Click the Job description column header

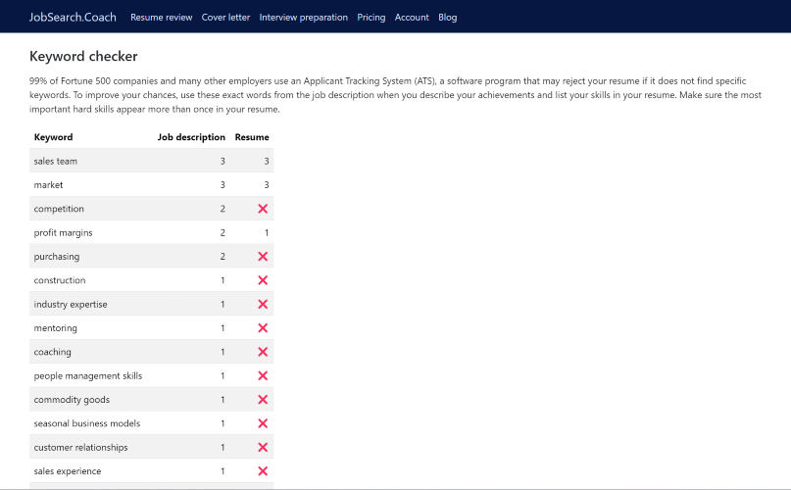[x=191, y=137]
